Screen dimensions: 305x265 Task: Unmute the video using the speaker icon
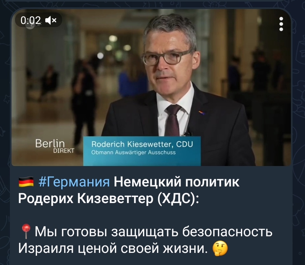pyautogui.click(x=51, y=20)
